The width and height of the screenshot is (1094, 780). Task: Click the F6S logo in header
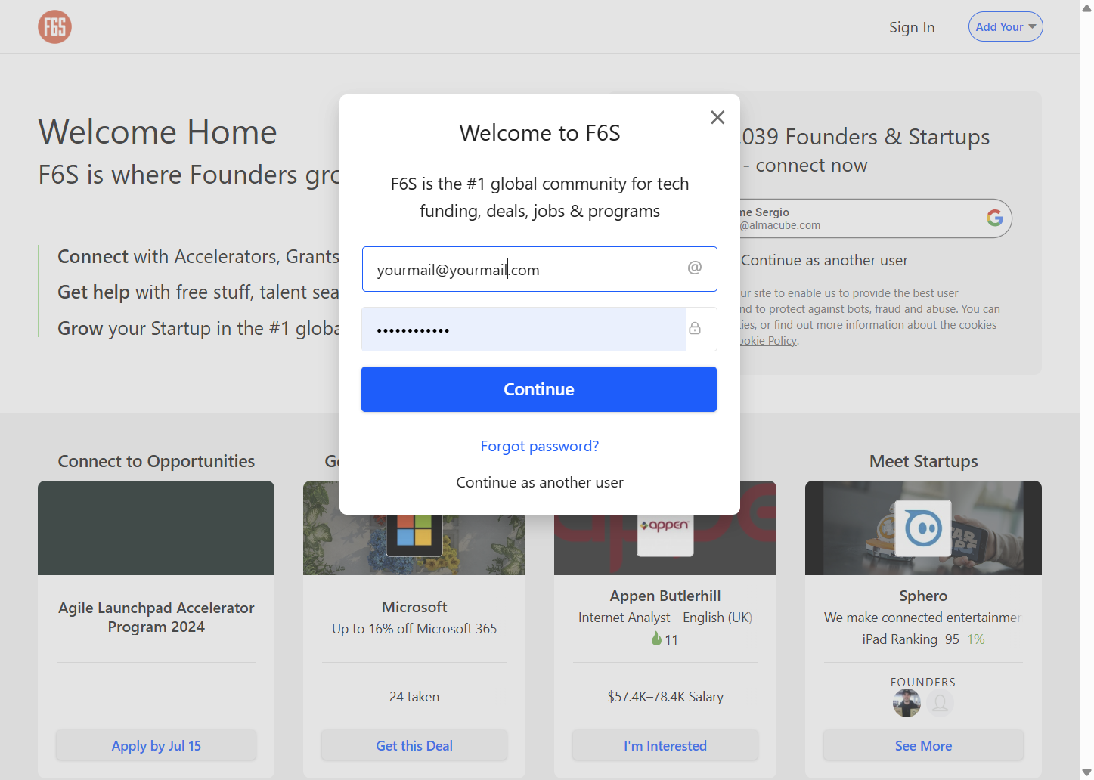[x=54, y=26]
